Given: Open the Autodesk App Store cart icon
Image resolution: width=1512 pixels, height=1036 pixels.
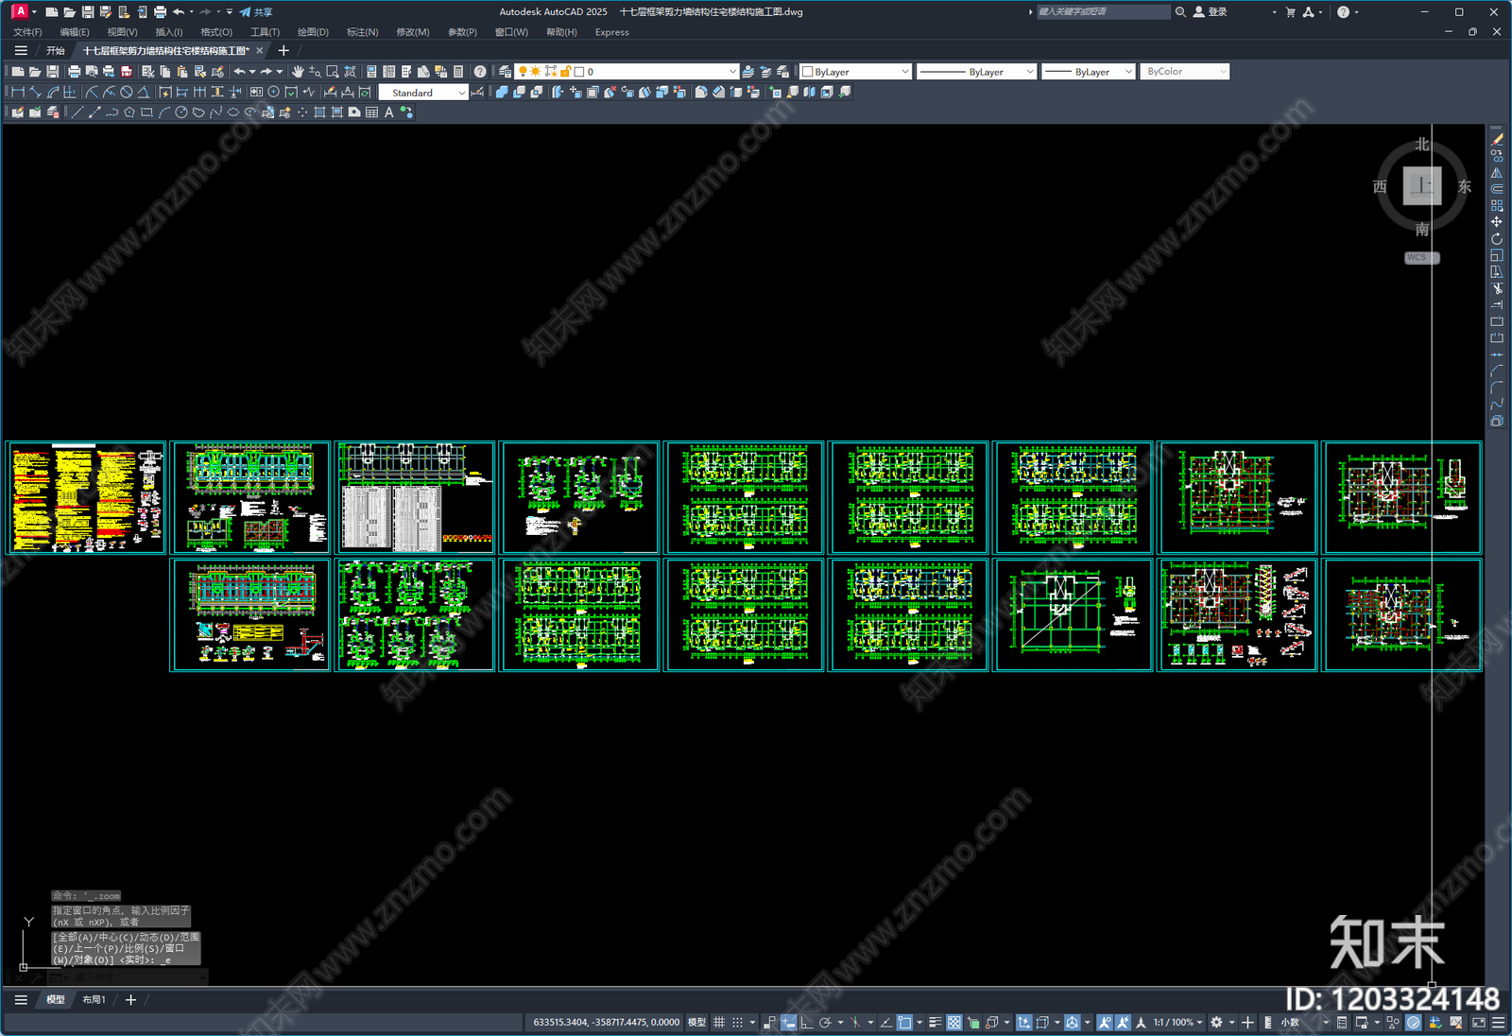Looking at the screenshot, I should click(1291, 11).
